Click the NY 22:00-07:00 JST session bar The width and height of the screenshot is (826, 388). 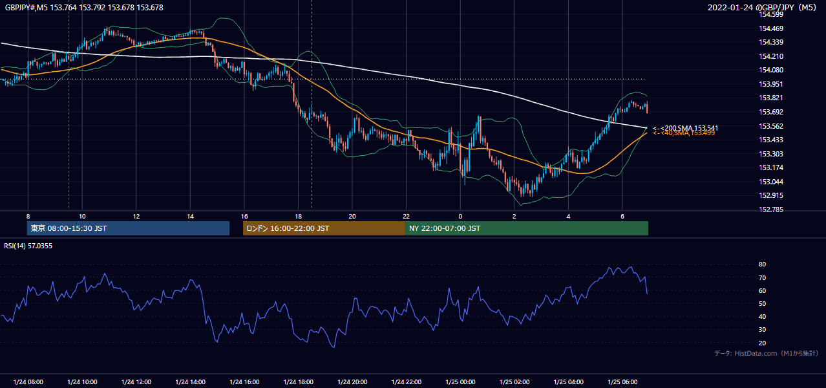click(527, 228)
